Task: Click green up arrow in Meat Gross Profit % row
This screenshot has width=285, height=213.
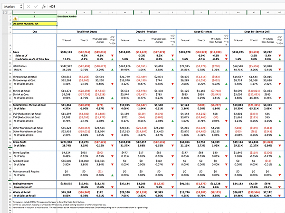Action: point(226,146)
